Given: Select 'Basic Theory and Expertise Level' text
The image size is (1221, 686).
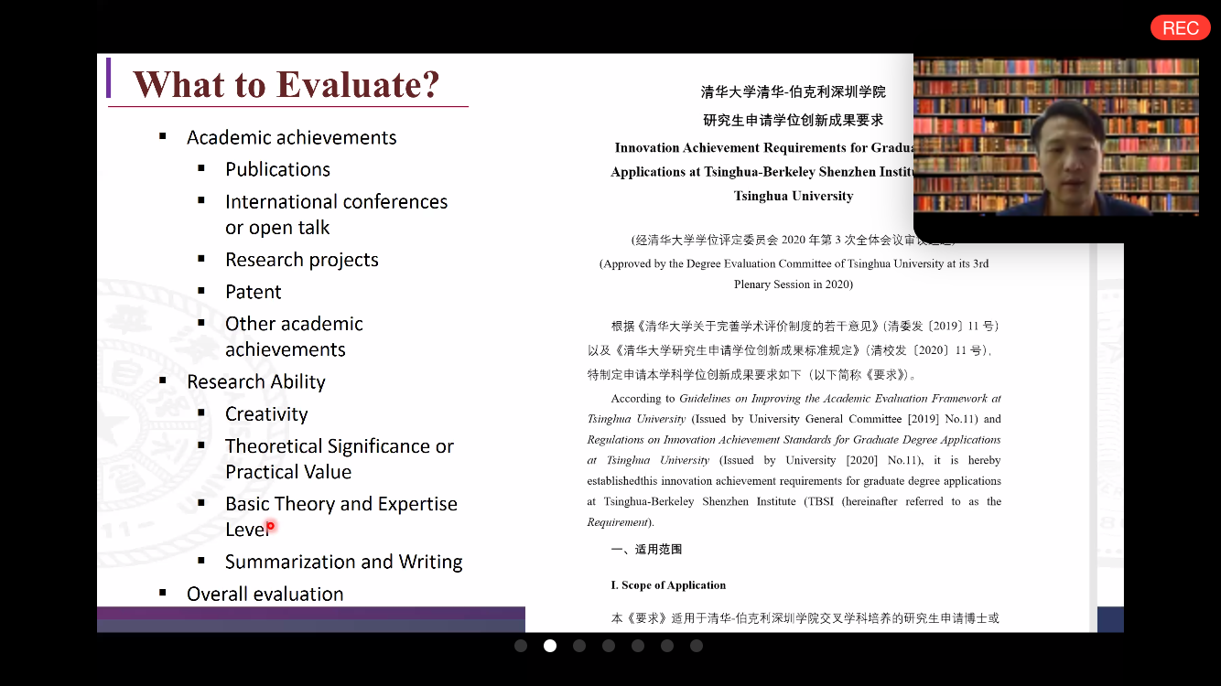Looking at the screenshot, I should click(x=341, y=516).
